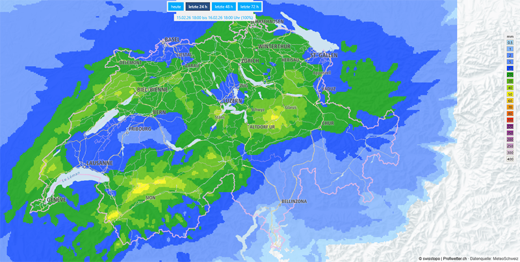Click the CHUR city label on the map
Screen dimensions: 520x262
pos(328,123)
